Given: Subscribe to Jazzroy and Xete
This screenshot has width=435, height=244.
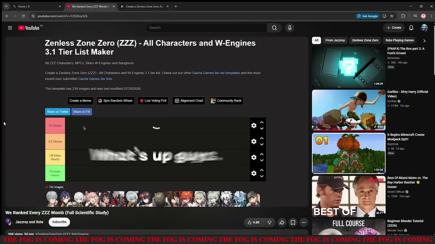Looking at the screenshot, I should point(59,222).
